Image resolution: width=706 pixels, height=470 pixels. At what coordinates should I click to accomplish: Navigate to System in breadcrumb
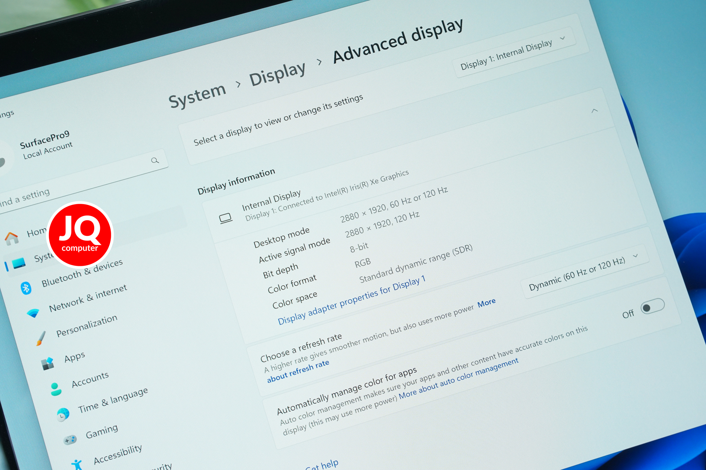coord(197,96)
